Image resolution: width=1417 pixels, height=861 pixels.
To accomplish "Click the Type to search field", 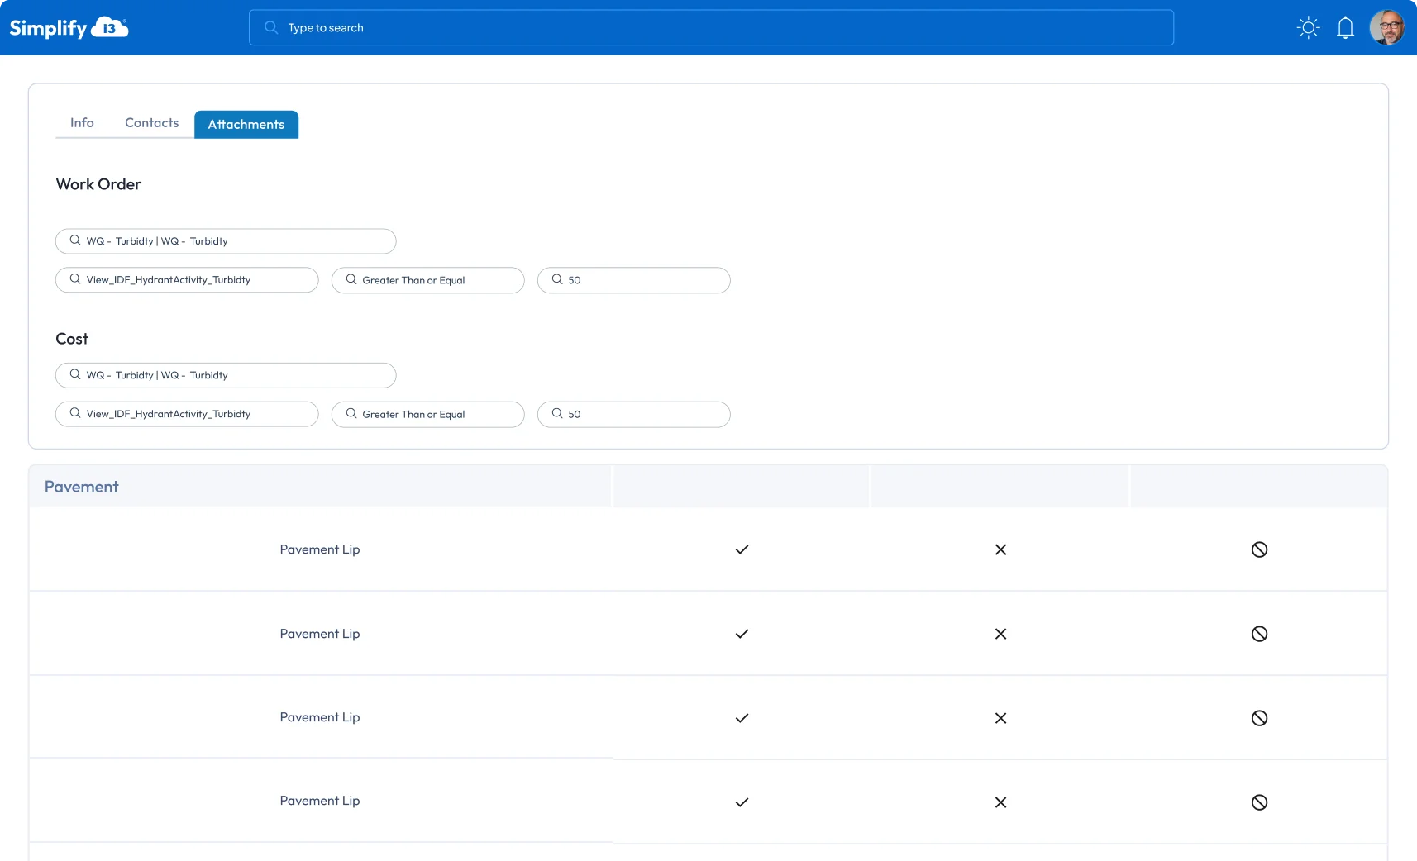I will click(x=711, y=28).
